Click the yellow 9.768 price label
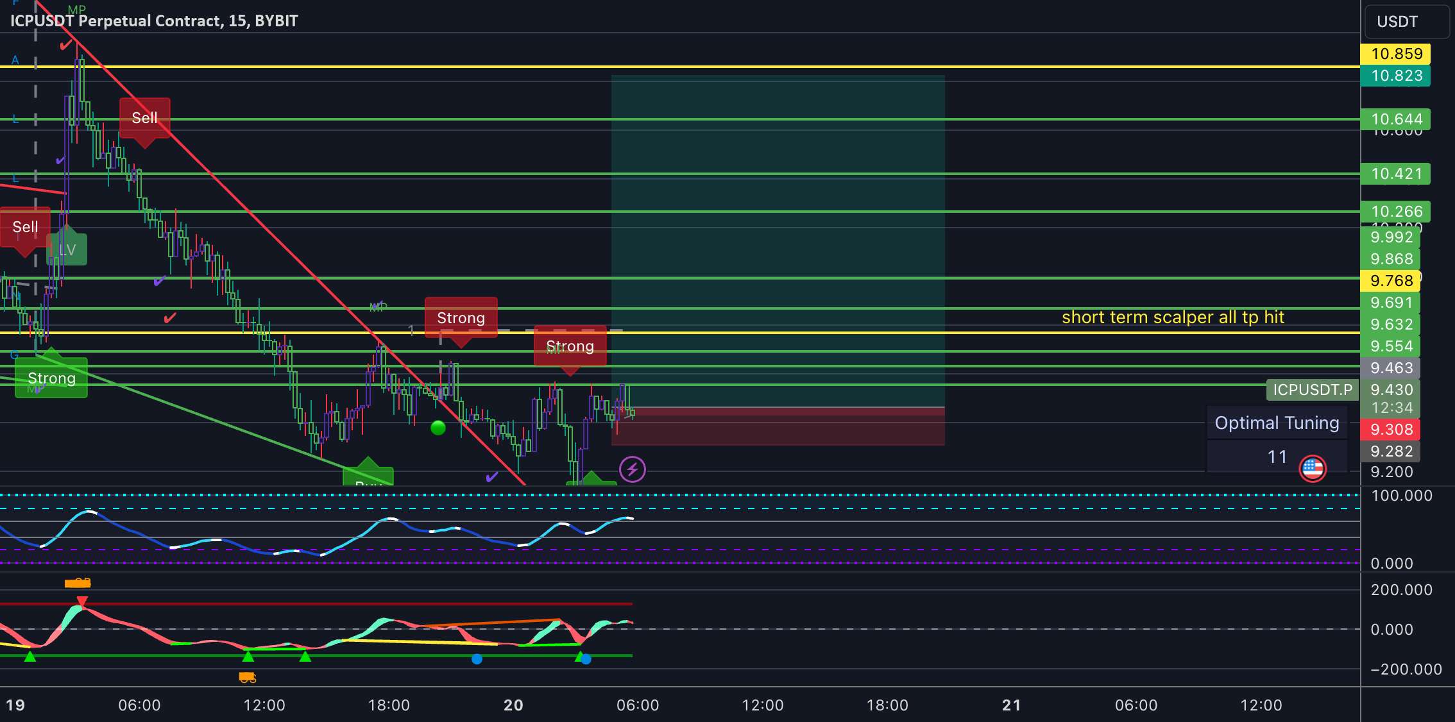The width and height of the screenshot is (1455, 722). [x=1391, y=281]
